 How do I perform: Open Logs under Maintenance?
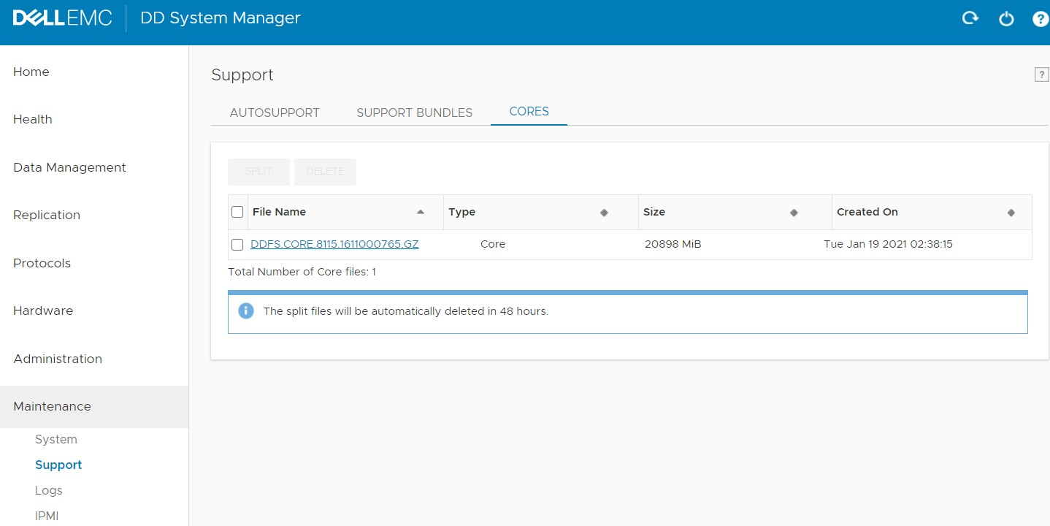[49, 490]
